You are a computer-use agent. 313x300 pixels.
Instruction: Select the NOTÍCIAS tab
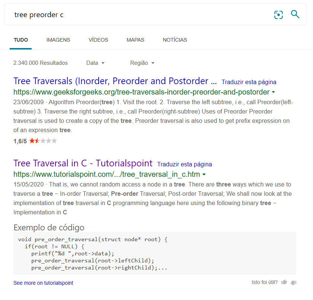pyautogui.click(x=175, y=40)
